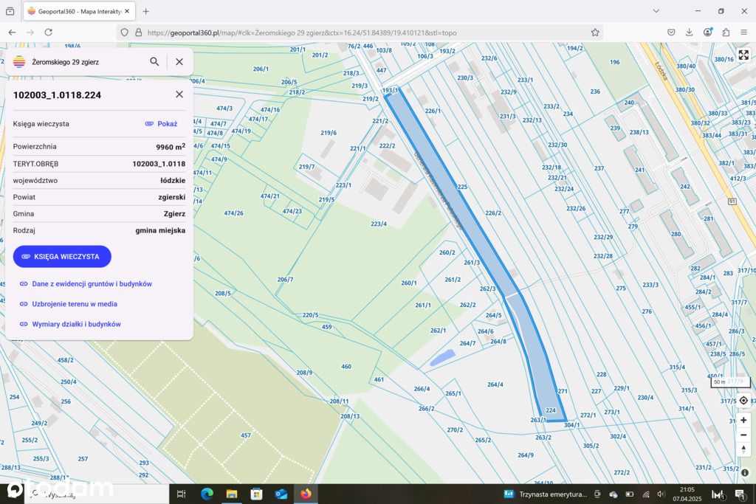The width and height of the screenshot is (756, 504).
Task: Bookmark this page with star icon
Action: [595, 32]
